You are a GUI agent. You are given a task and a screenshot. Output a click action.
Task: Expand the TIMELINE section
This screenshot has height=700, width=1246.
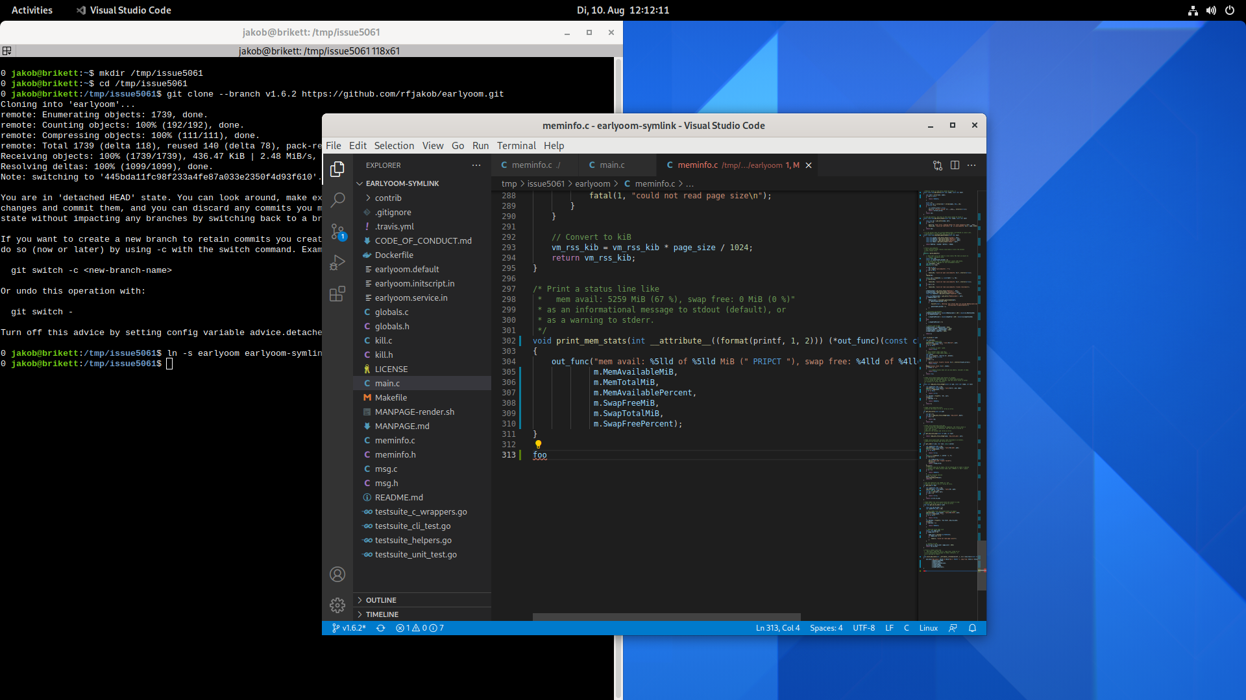(x=382, y=614)
